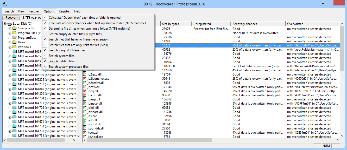Click the NTFS scan toolbar button
Viewport: 347px width, 150px height.
[x=32, y=18]
